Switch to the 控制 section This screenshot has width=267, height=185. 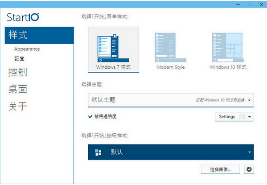(x=18, y=72)
